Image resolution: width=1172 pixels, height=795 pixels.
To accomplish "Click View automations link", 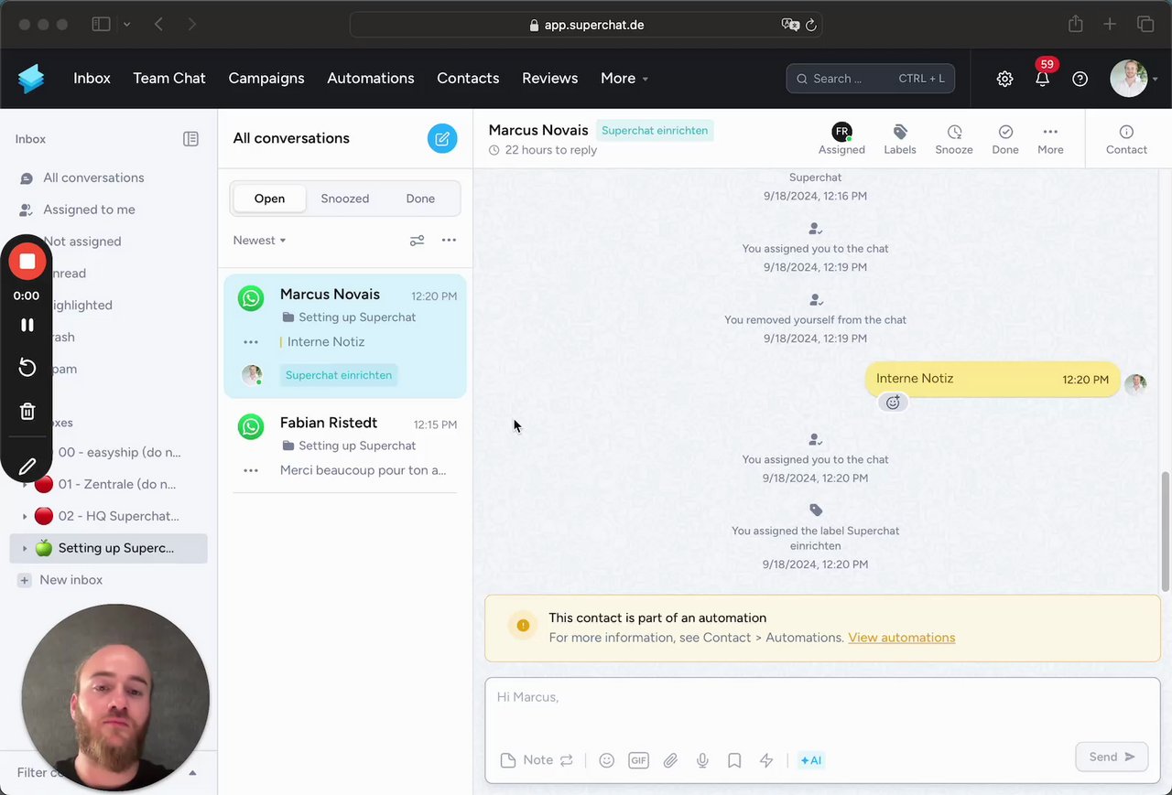I will click(x=901, y=638).
